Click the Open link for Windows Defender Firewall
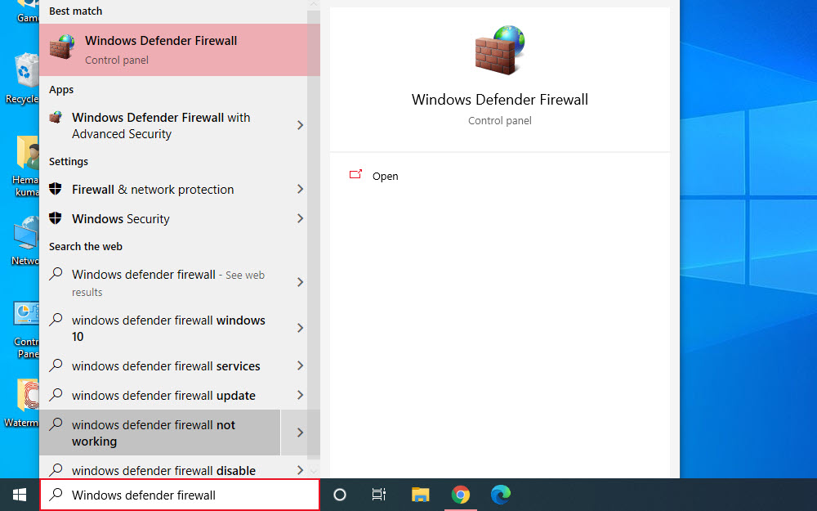 [385, 176]
